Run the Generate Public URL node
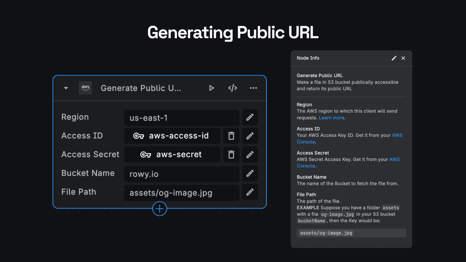This screenshot has height=262, width=466. click(211, 88)
